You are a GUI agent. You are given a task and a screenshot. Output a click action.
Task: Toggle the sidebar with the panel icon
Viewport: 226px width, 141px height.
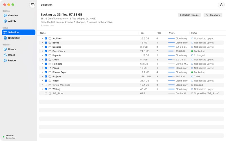click(x=32, y=5)
